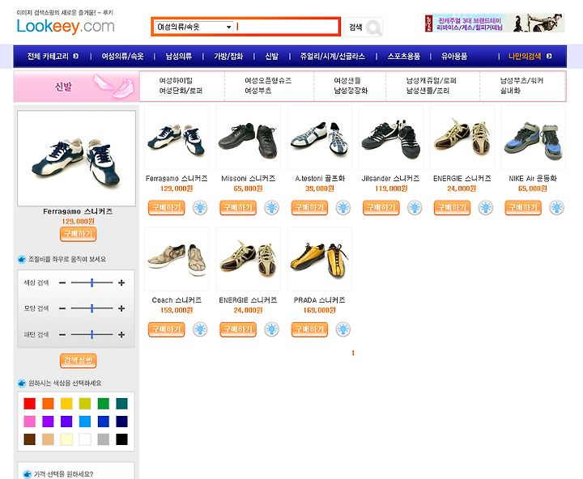Open the 쥬얼리/시계/선글라스 menu item
583x479 pixels.
click(333, 56)
